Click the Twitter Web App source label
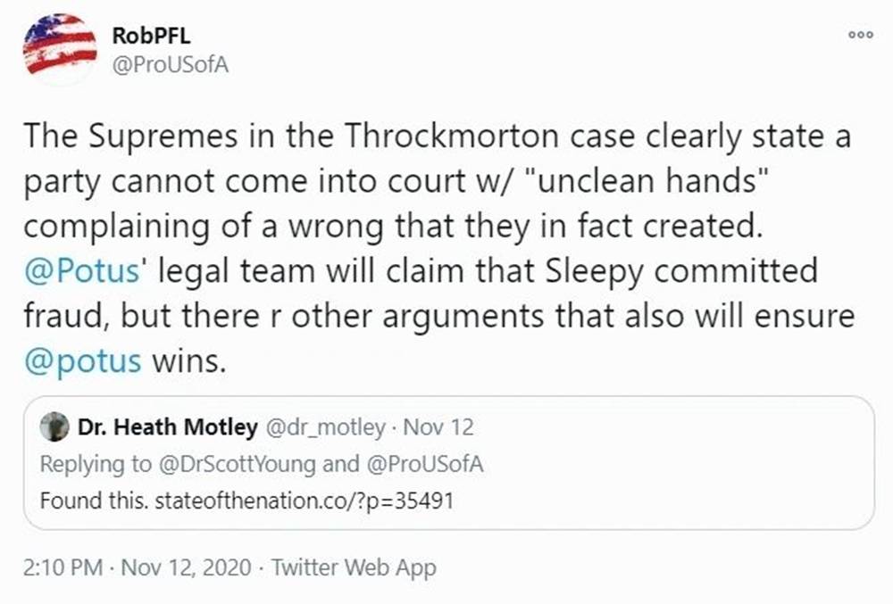The height and width of the screenshot is (604, 893). point(354,567)
